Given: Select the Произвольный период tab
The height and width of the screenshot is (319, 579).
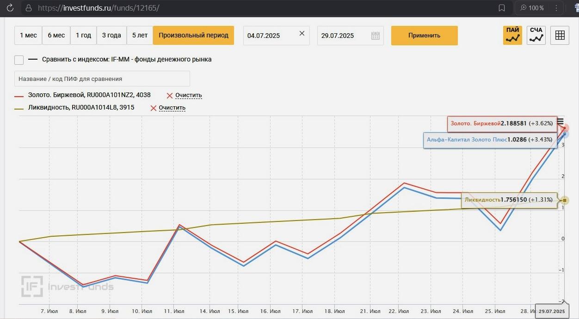Looking at the screenshot, I should [193, 35].
